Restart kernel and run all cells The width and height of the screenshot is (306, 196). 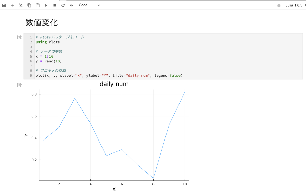click(71, 5)
